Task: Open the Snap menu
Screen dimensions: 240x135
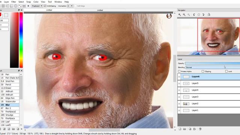Action: [x=28, y=2]
